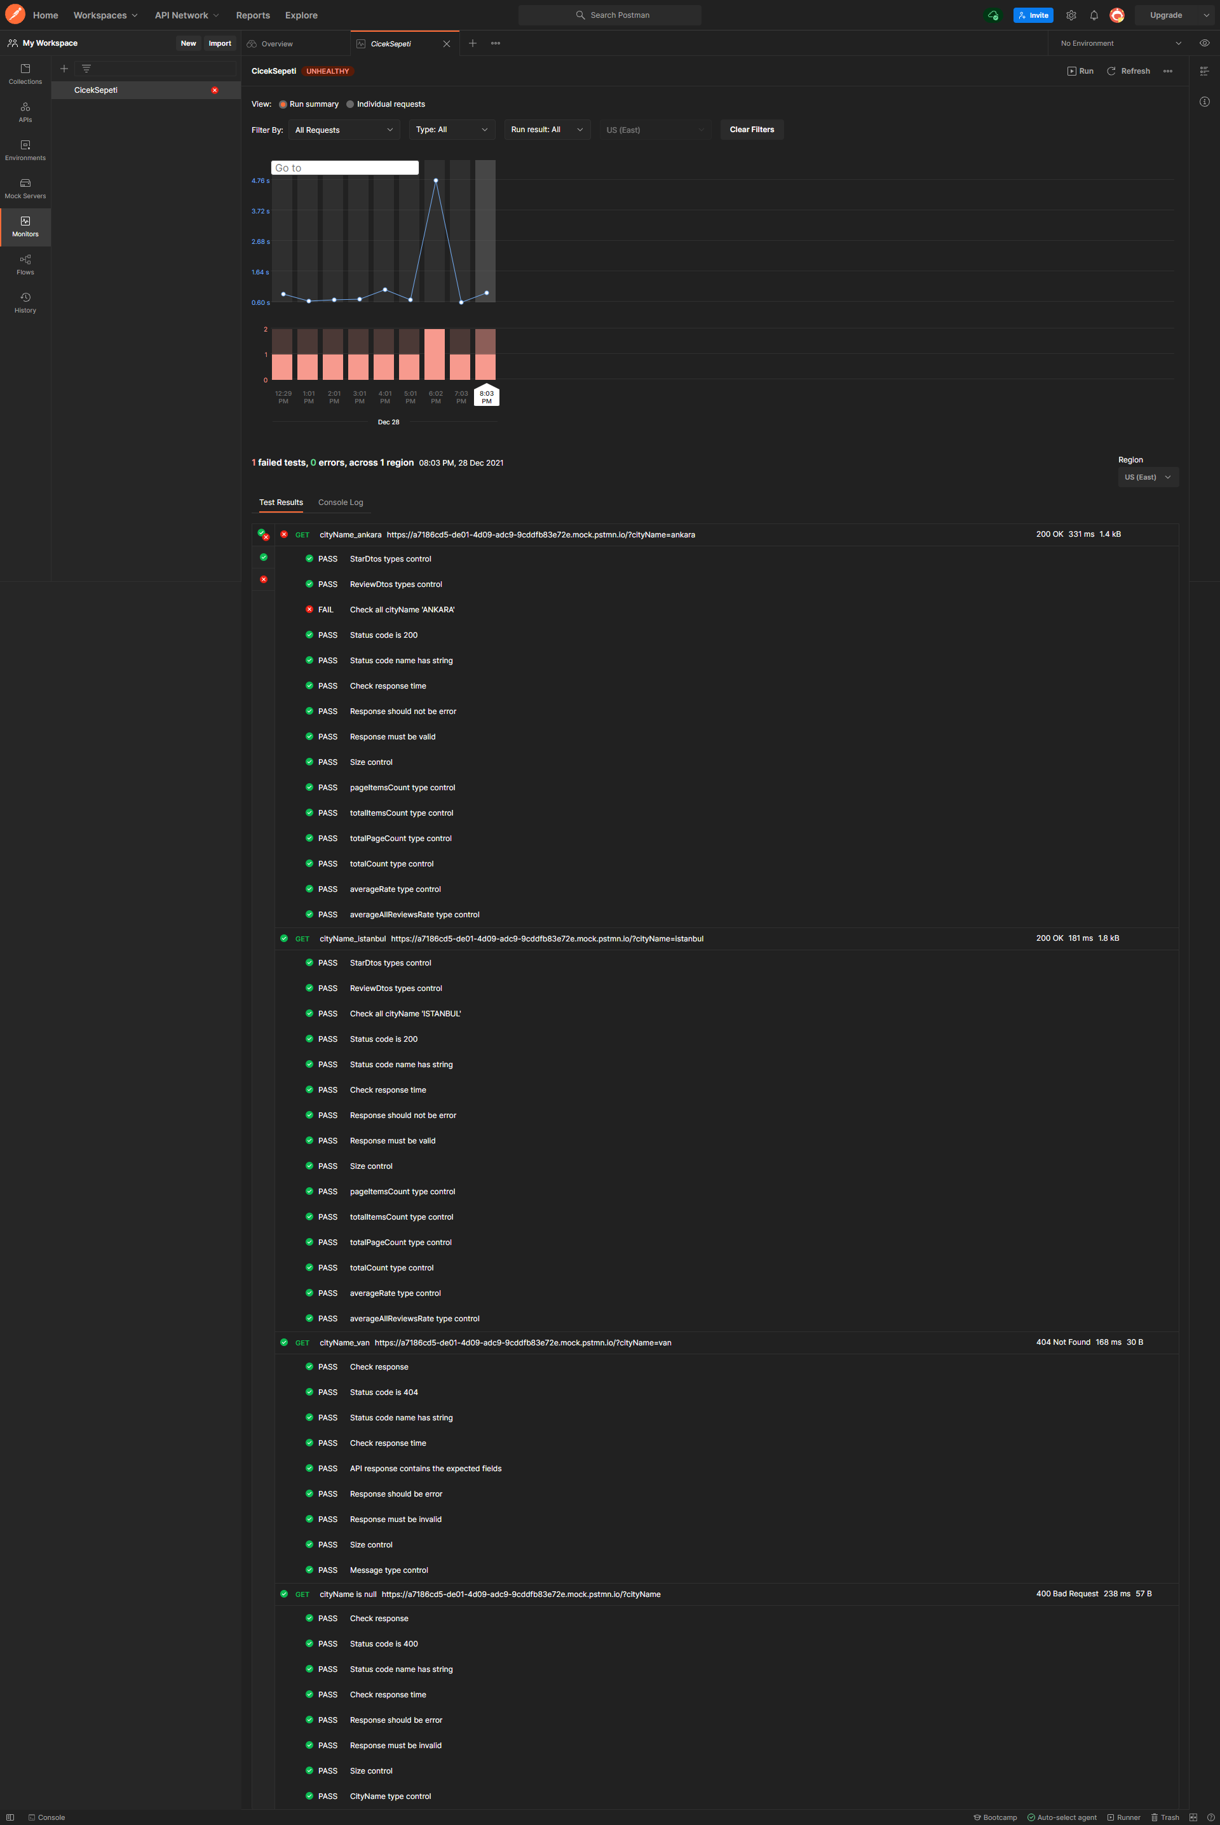Click the Search Postman box
Screen dimensions: 1220x1825
[x=610, y=15]
